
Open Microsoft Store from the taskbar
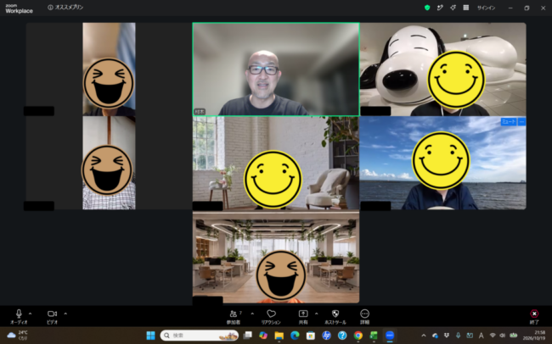point(311,336)
